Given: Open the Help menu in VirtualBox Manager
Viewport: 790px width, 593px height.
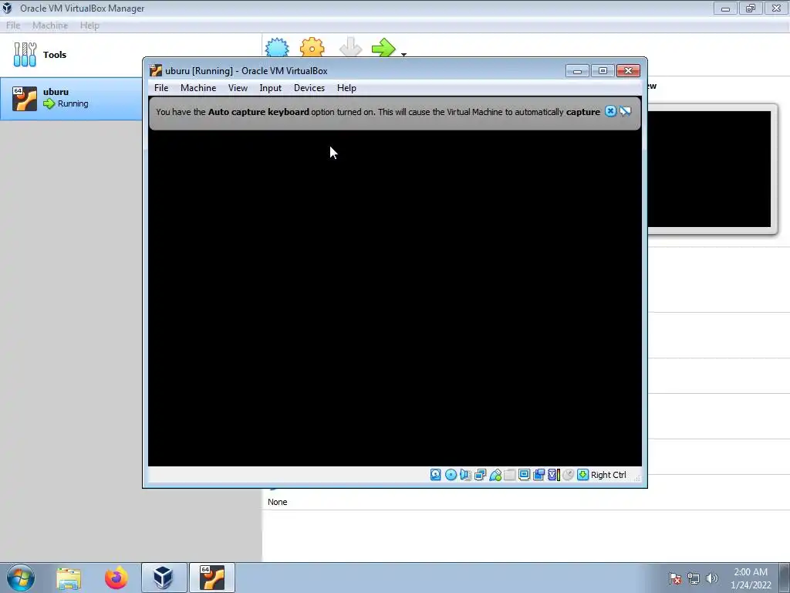Looking at the screenshot, I should pos(89,25).
